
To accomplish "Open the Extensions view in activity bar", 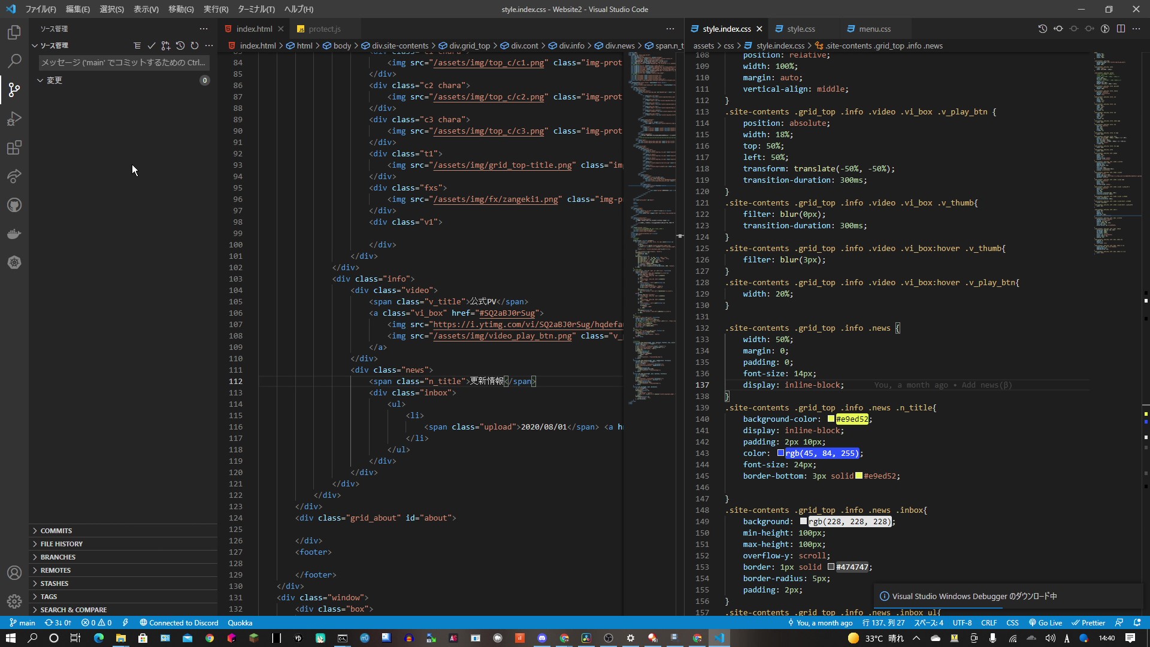I will 14,147.
